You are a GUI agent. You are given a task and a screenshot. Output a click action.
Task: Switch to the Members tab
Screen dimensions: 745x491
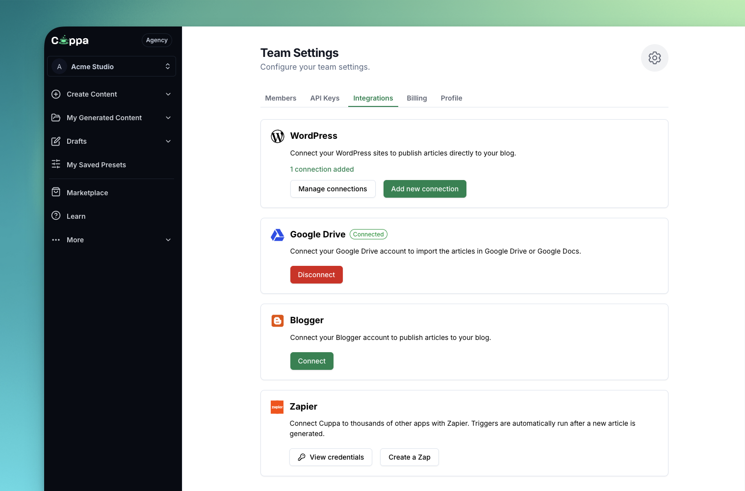(281, 98)
